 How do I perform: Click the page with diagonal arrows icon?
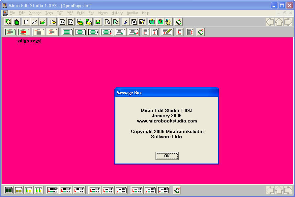tap(134, 22)
